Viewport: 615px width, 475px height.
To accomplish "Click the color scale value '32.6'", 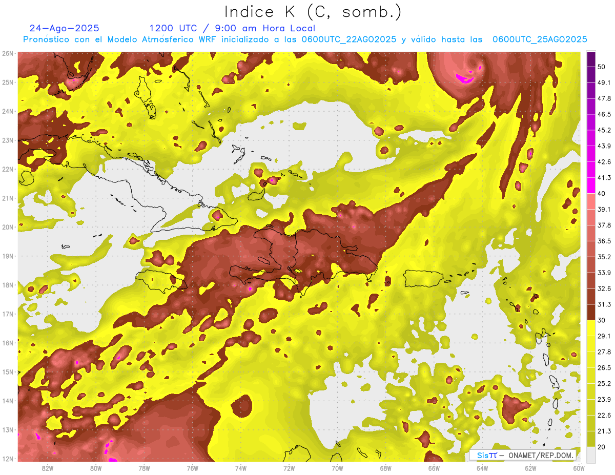I will pyautogui.click(x=604, y=288).
